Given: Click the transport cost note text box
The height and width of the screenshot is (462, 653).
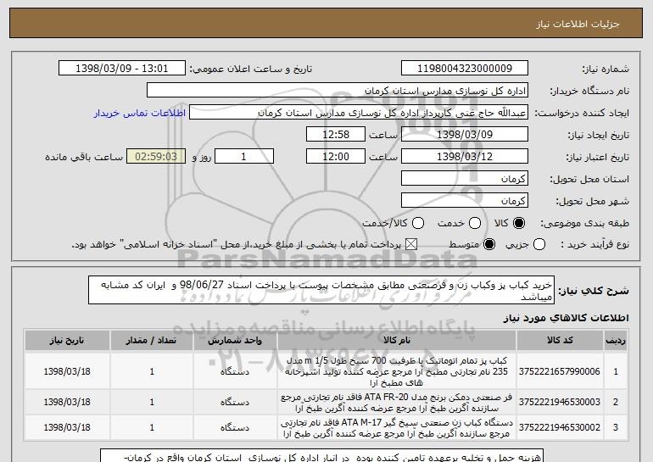Looking at the screenshot, I should coord(322,456).
